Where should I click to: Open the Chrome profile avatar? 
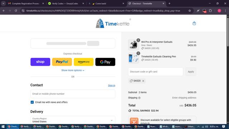(x=219, y=11)
